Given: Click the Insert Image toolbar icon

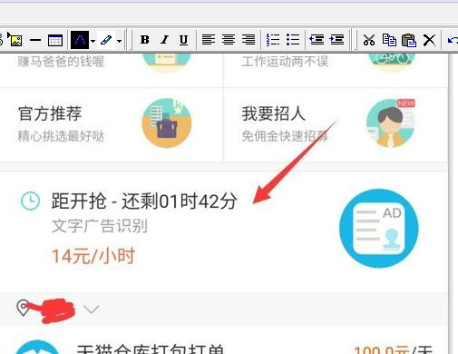Looking at the screenshot, I should point(15,40).
